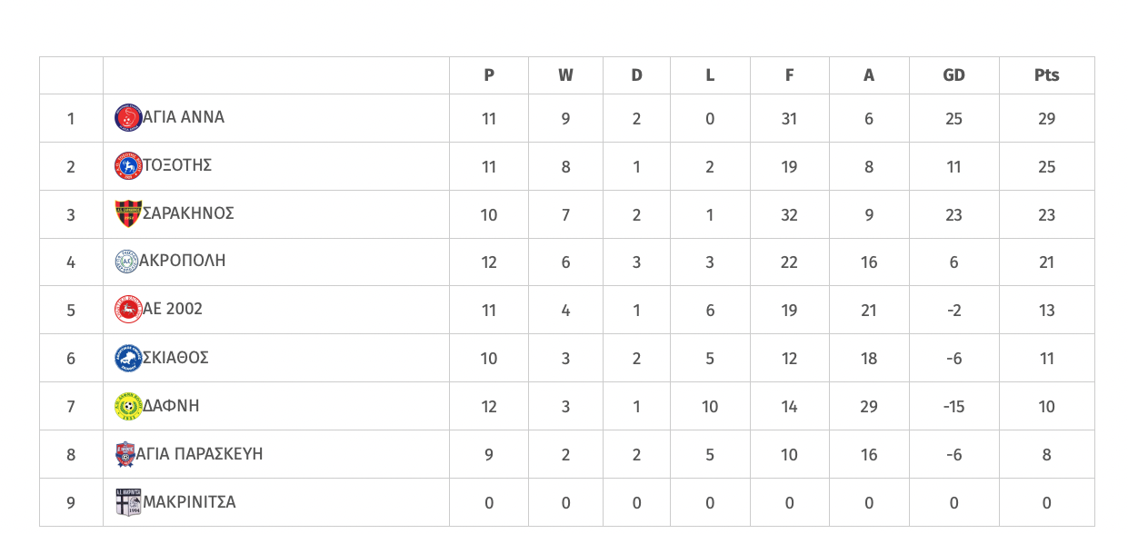Click the ΣΚΙΑΘΟΣ blue crest
The image size is (1128, 534).
pyautogui.click(x=129, y=358)
